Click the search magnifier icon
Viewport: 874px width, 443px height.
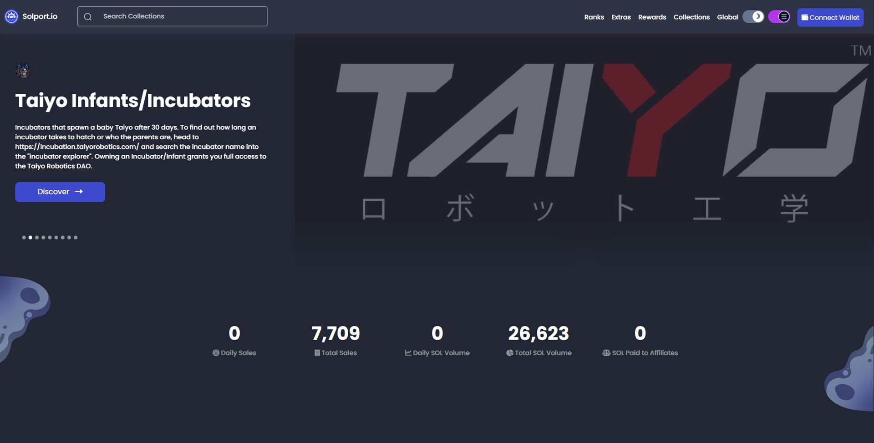click(x=88, y=17)
